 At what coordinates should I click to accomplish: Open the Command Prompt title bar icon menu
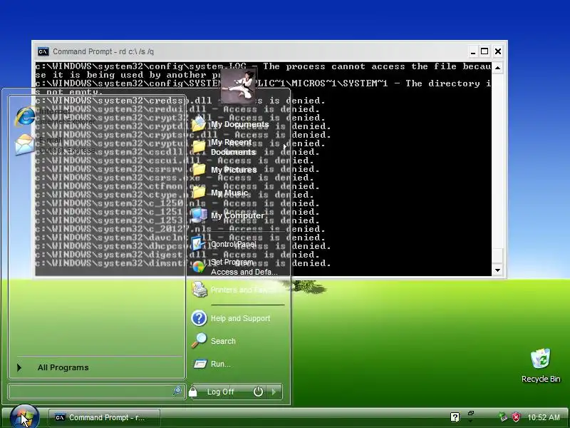point(43,51)
